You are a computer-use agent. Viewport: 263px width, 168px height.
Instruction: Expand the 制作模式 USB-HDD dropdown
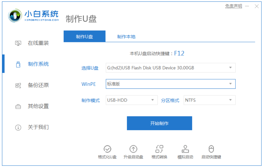(131, 100)
